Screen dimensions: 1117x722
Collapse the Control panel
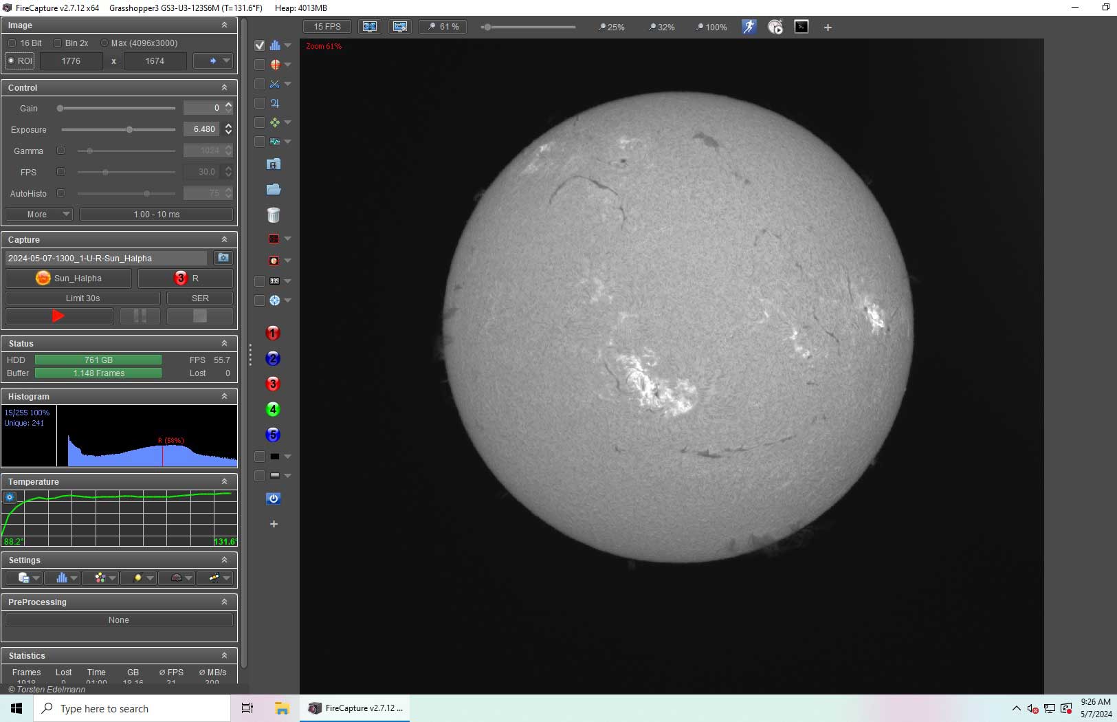[x=224, y=88]
